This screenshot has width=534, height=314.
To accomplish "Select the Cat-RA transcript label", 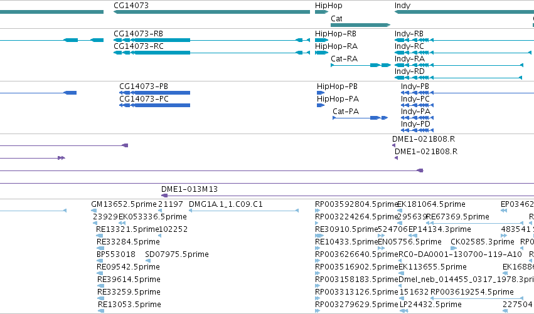I will [344, 59].
